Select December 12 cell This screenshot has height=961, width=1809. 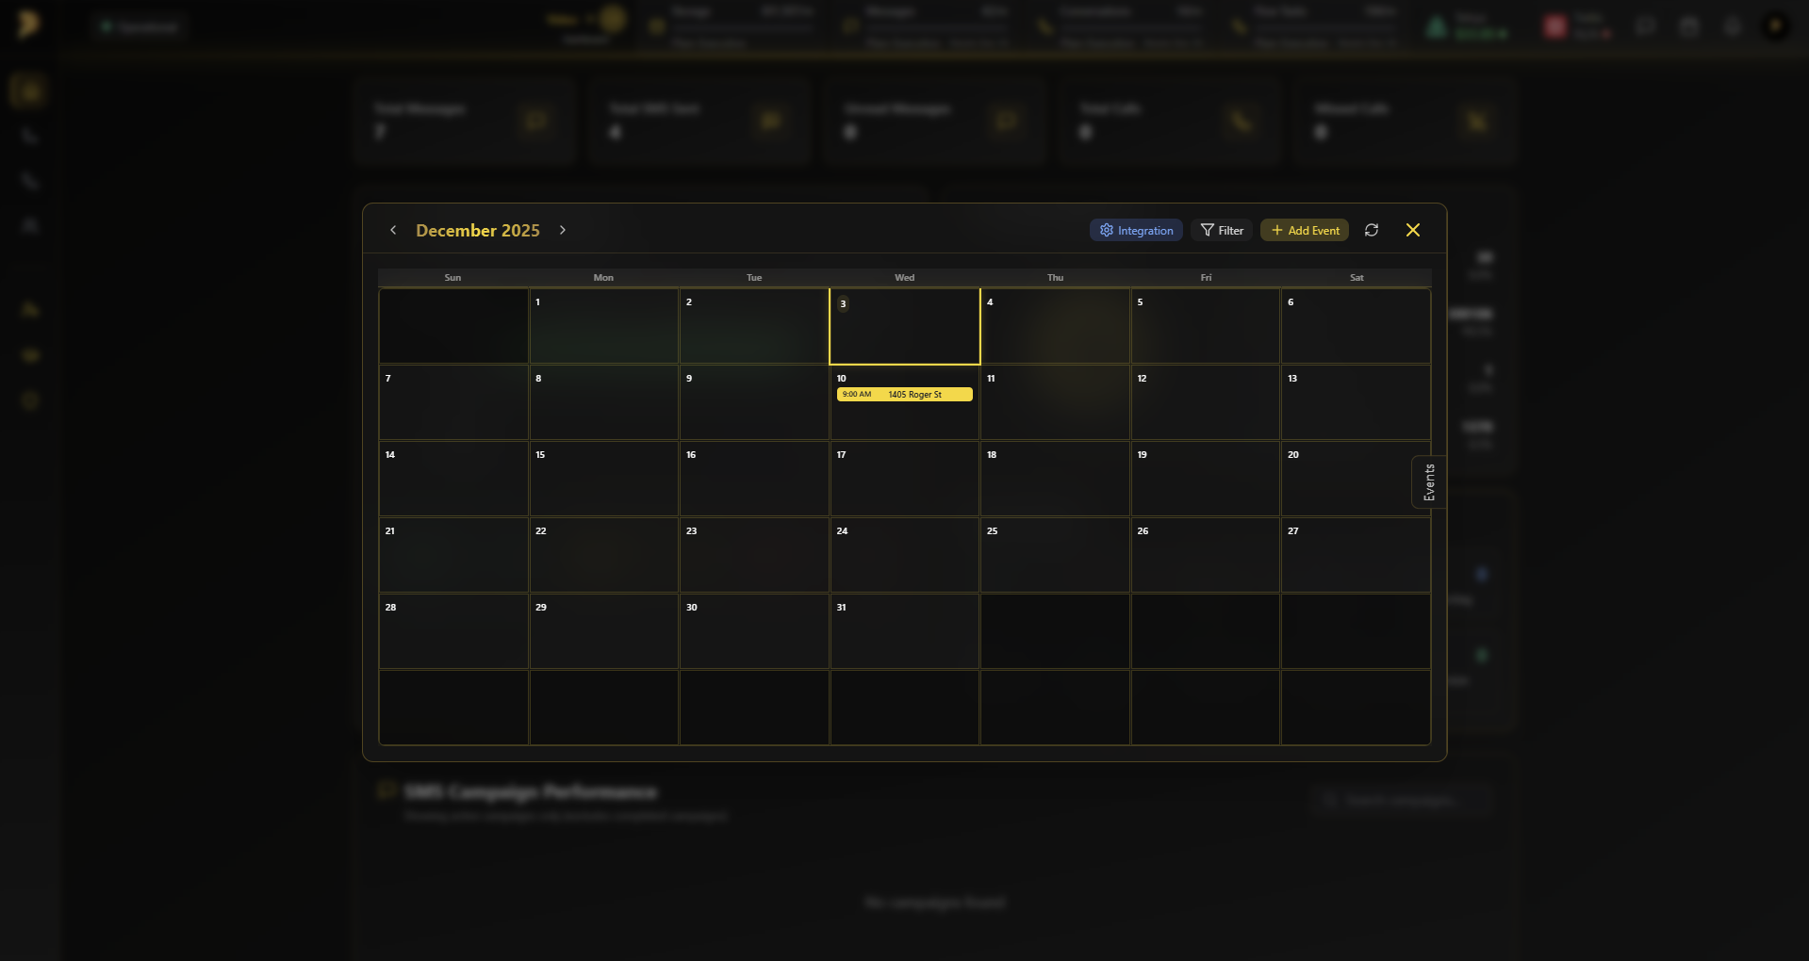click(x=1206, y=402)
